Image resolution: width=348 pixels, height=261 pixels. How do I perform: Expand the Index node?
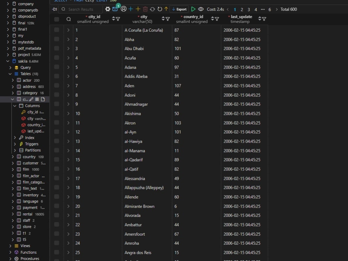[15, 137]
